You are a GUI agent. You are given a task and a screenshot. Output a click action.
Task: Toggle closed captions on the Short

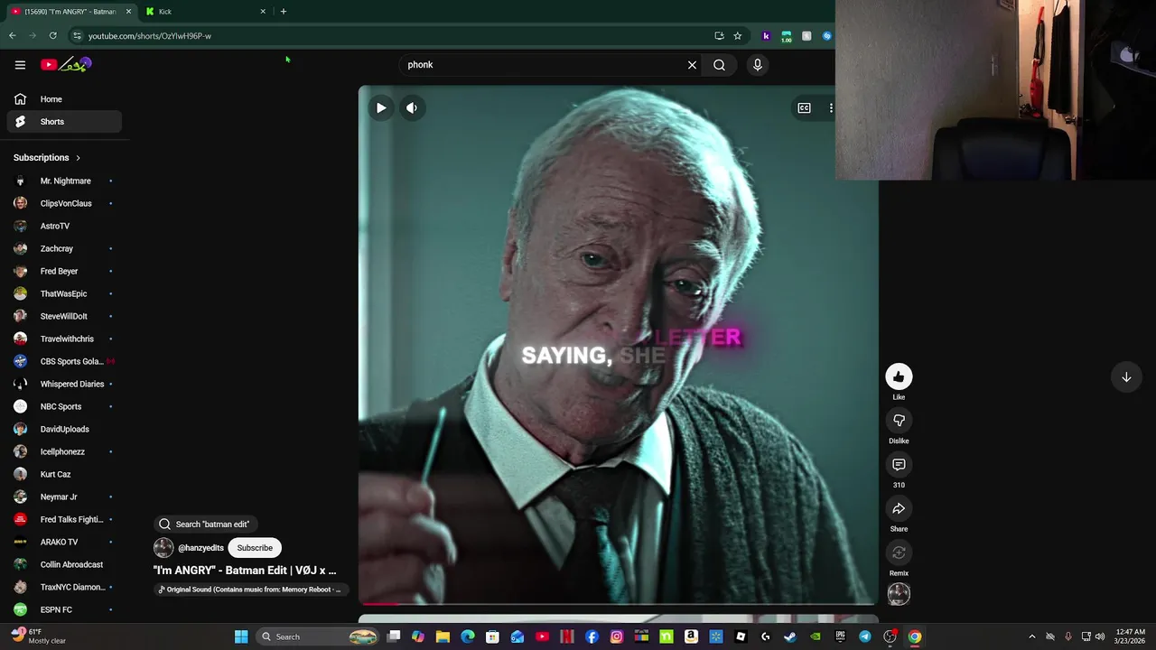[x=804, y=107]
